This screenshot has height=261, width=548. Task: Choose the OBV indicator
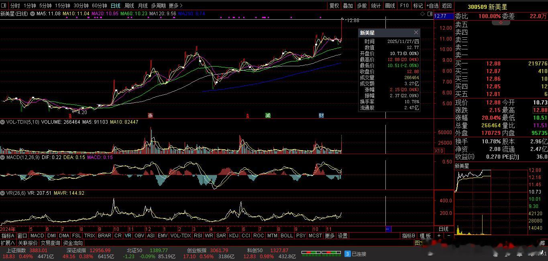point(139,236)
